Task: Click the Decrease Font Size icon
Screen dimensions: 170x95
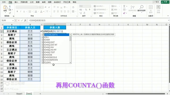Action: pos(49,7)
